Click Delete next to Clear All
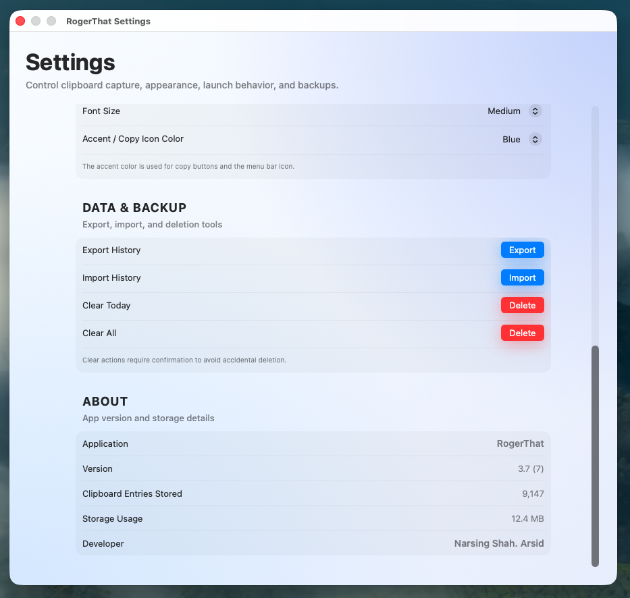 523,333
